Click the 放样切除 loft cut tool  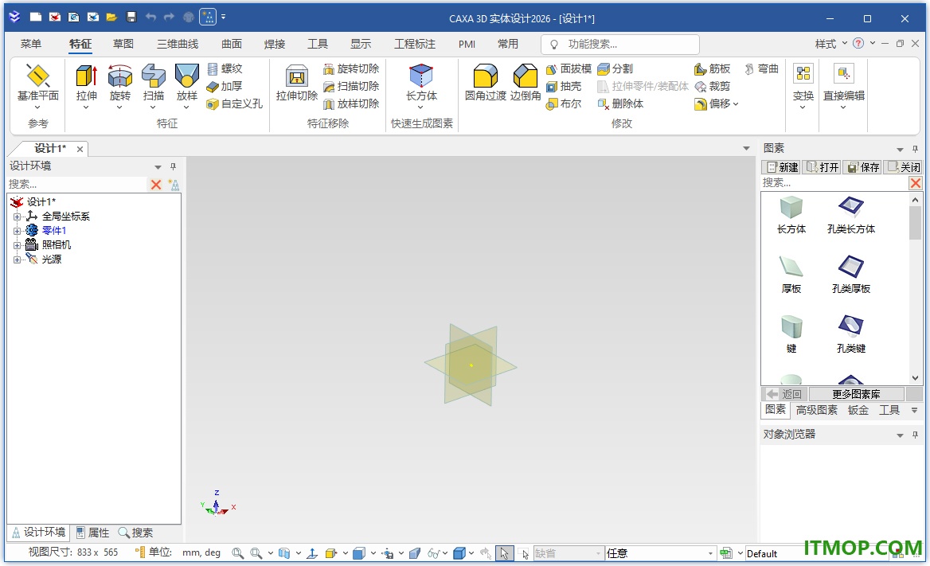pyautogui.click(x=351, y=103)
